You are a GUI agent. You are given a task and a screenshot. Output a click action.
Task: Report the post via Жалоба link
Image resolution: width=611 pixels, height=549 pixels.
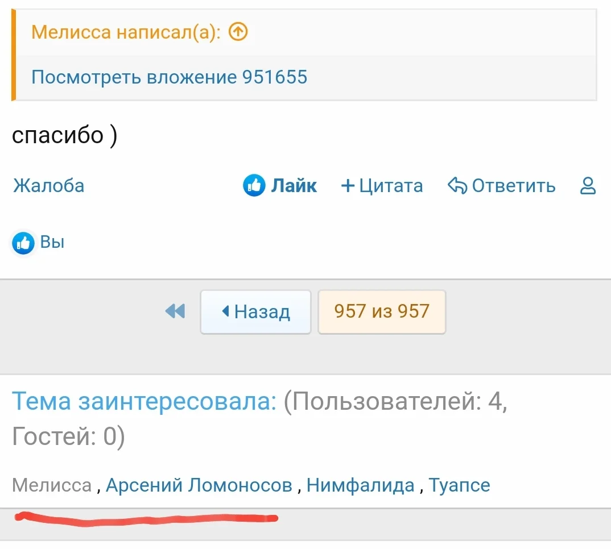[49, 186]
